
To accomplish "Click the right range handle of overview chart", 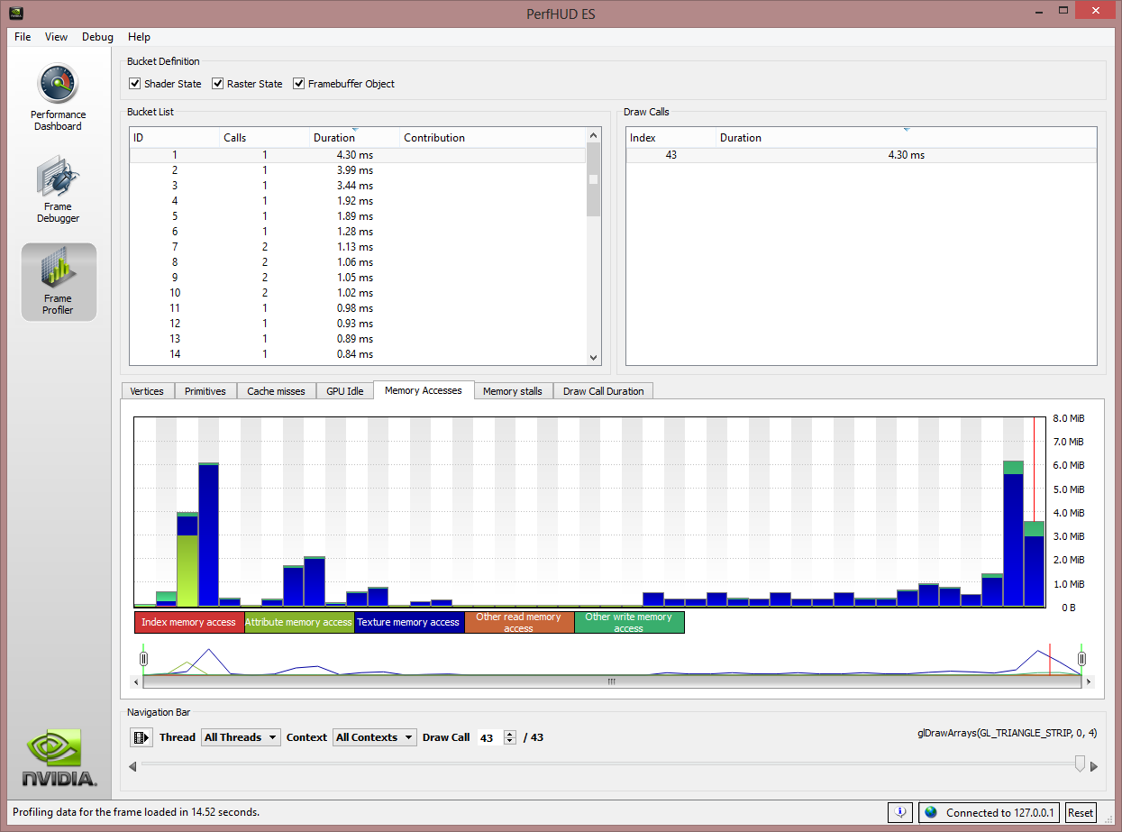I will (1081, 658).
